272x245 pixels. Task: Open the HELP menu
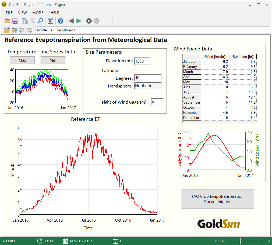point(55,13)
